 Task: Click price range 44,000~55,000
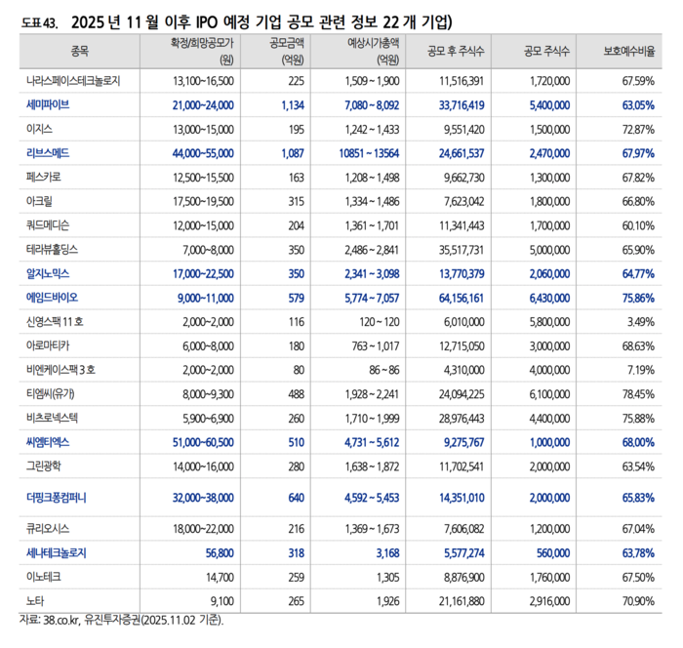tap(203, 153)
